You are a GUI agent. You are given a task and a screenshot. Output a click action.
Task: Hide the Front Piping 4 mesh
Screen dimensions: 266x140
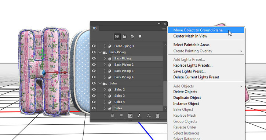click(x=94, y=46)
